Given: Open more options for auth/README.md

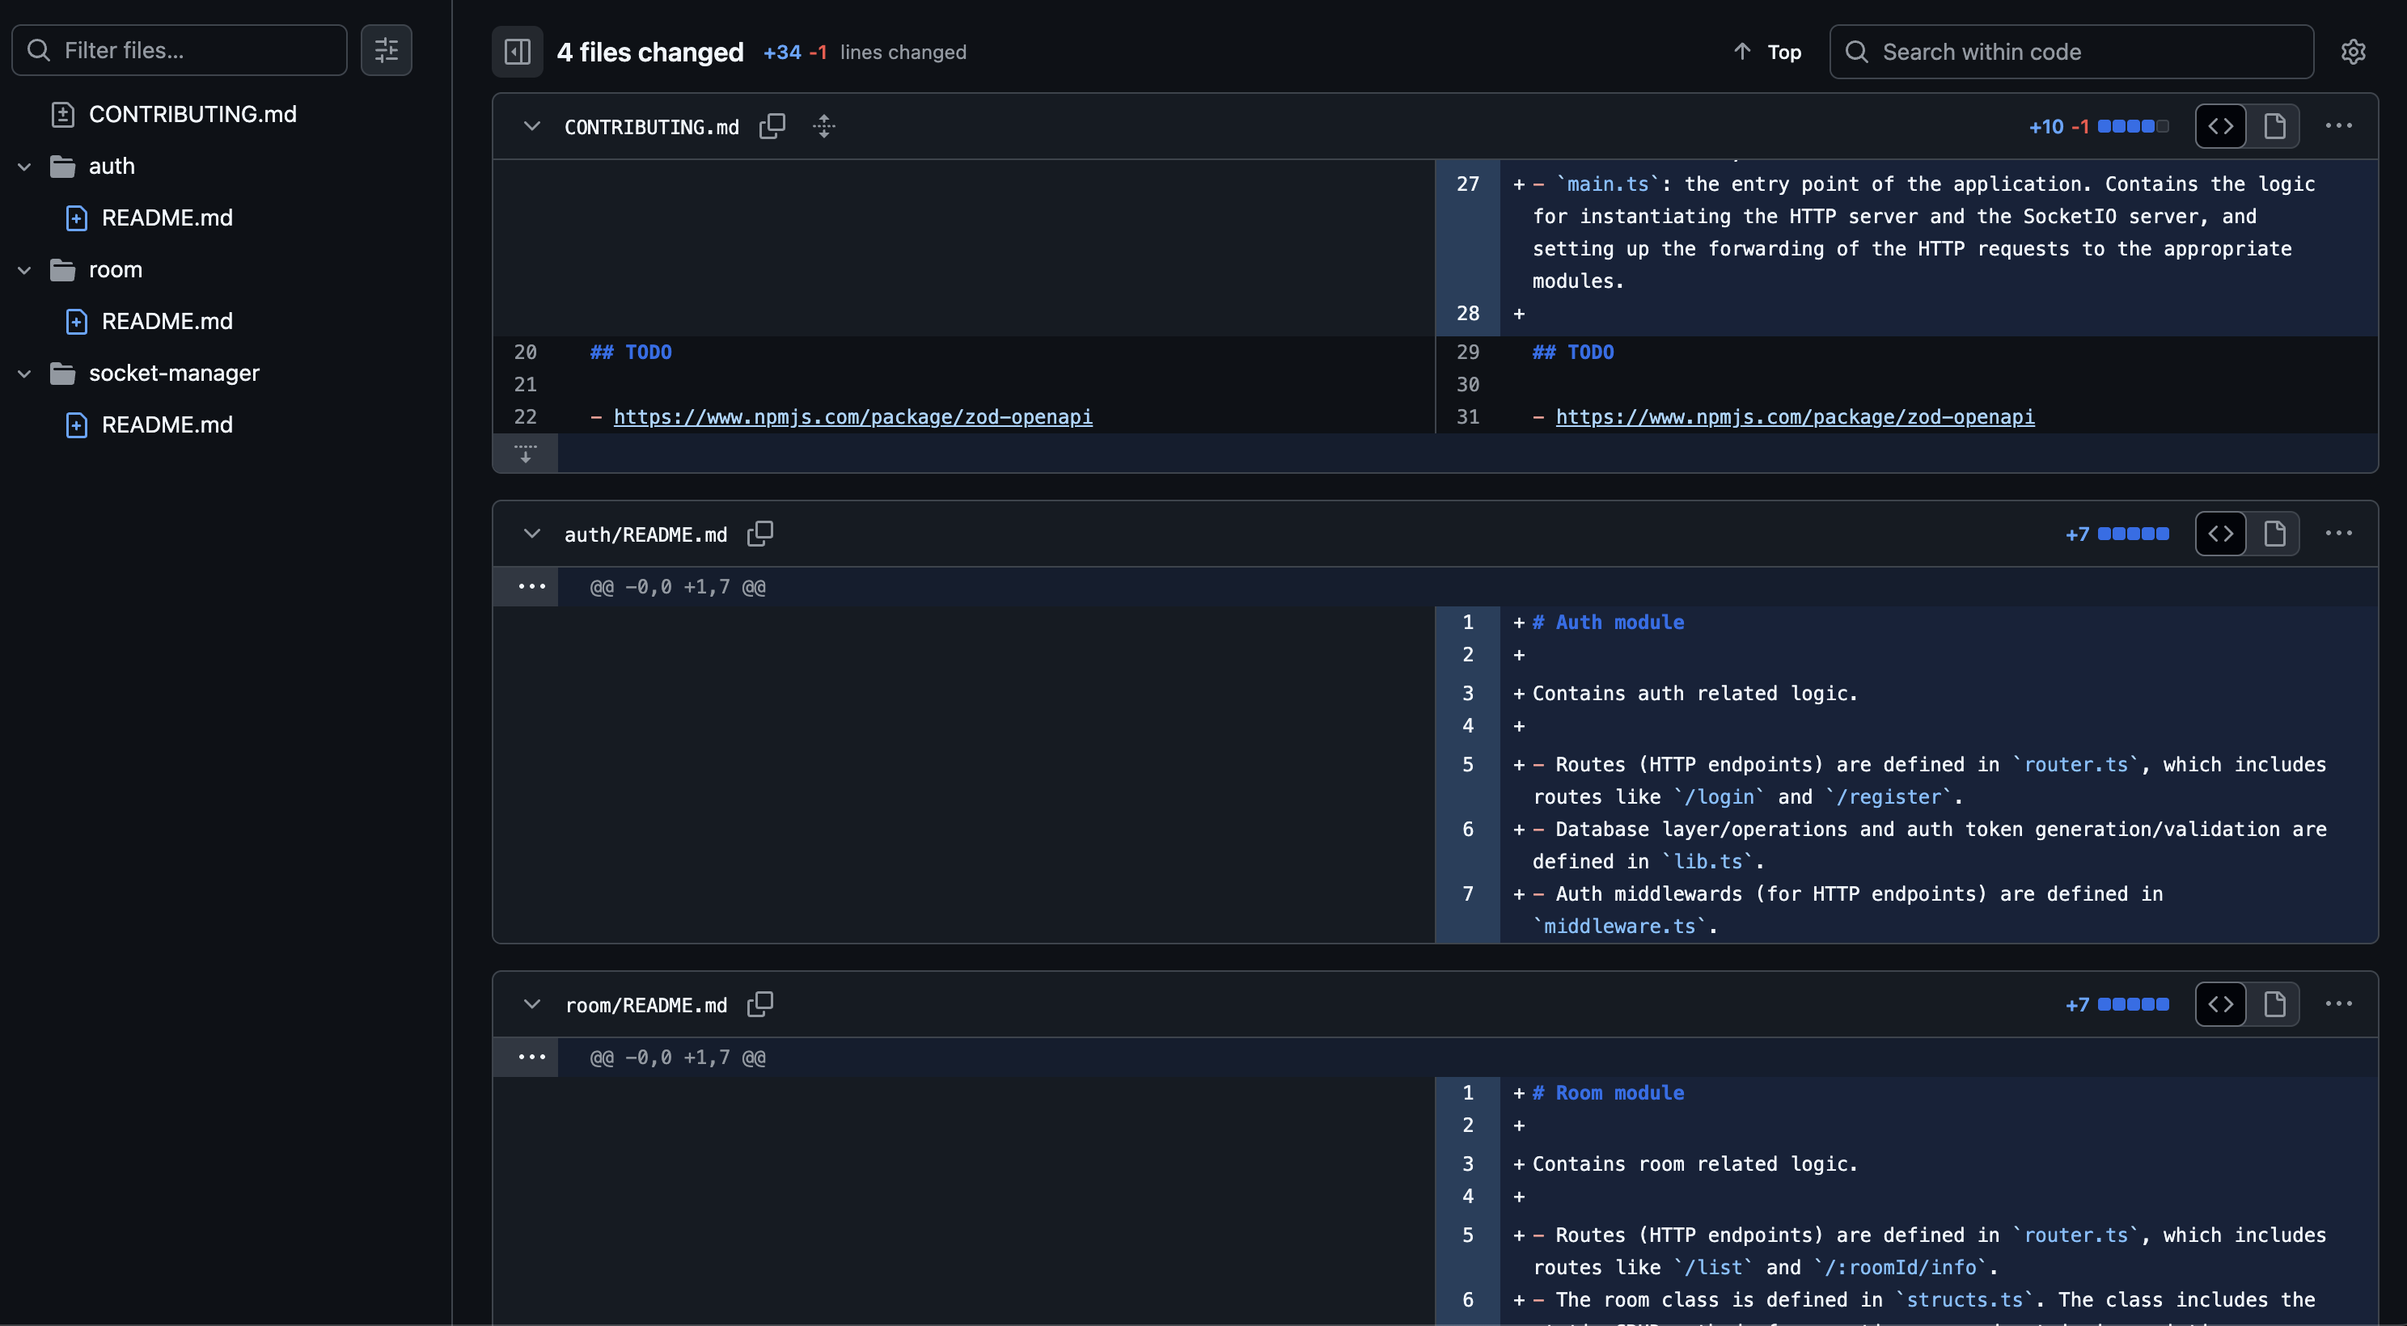Looking at the screenshot, I should 2338,533.
